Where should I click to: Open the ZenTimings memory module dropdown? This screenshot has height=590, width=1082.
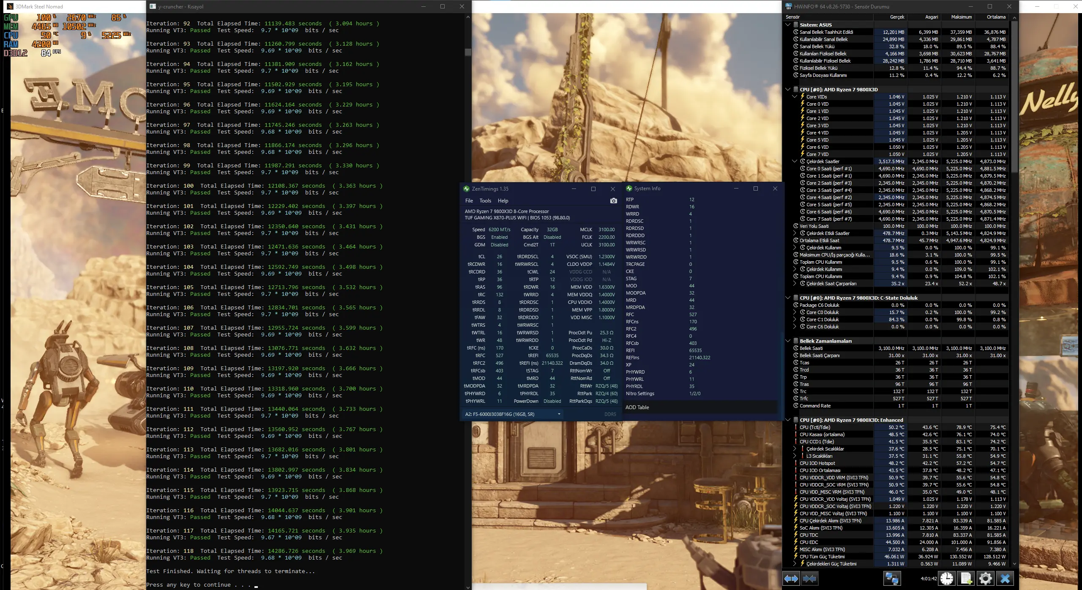(559, 414)
